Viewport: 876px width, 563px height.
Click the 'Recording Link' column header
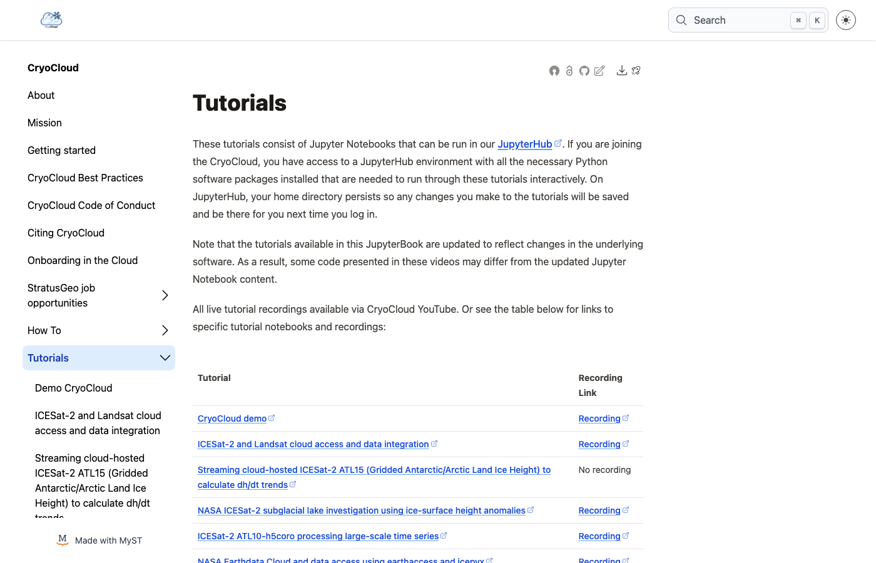click(601, 385)
